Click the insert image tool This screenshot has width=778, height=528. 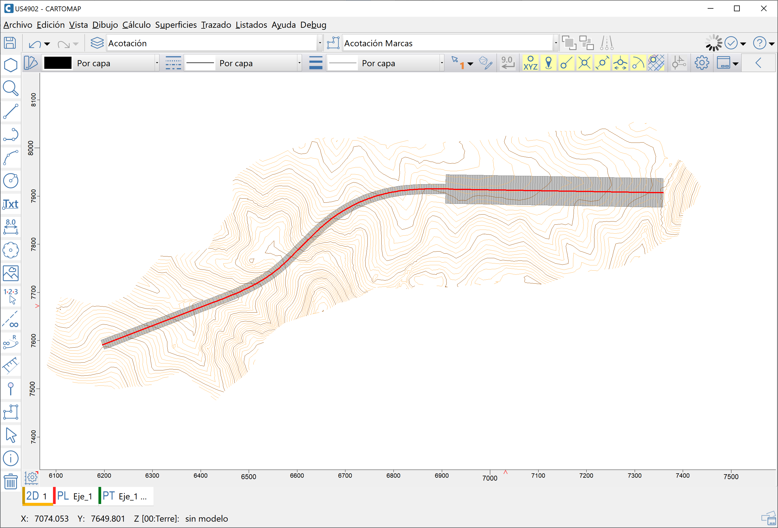click(11, 274)
